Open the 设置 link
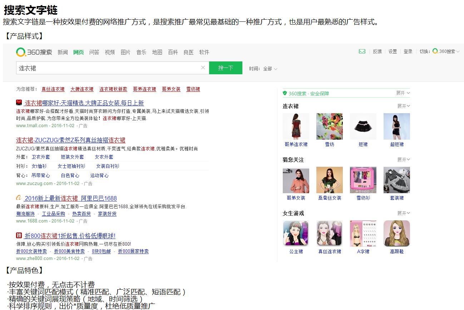464x310 pixels. coord(393,51)
